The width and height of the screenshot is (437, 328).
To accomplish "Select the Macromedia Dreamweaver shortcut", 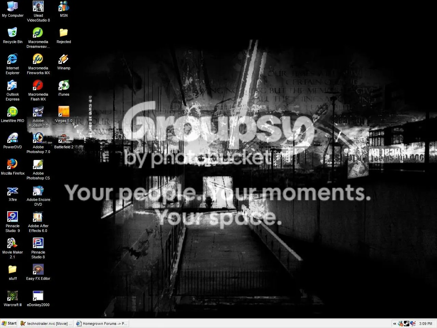I will coord(38,38).
